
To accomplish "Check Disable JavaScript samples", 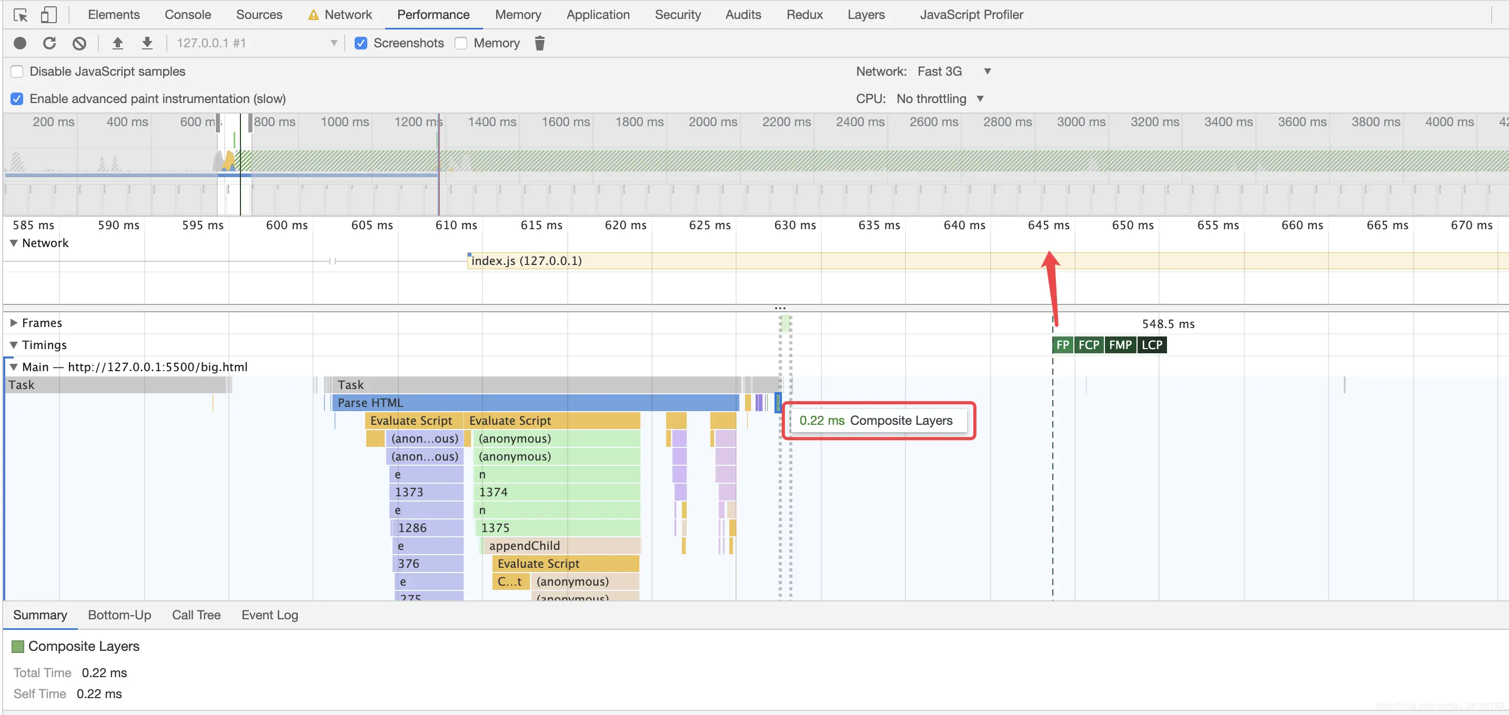I will pos(17,71).
